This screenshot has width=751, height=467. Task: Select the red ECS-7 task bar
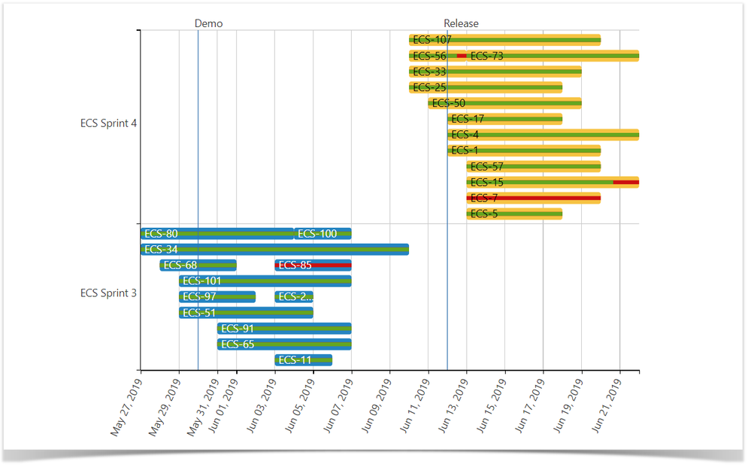[x=534, y=197]
